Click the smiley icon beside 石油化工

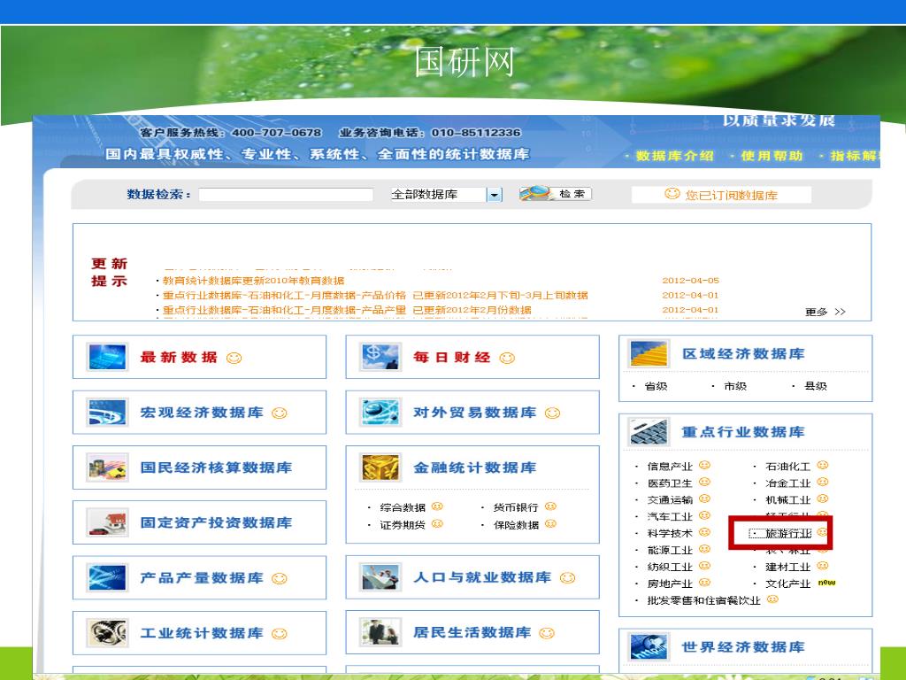823,465
